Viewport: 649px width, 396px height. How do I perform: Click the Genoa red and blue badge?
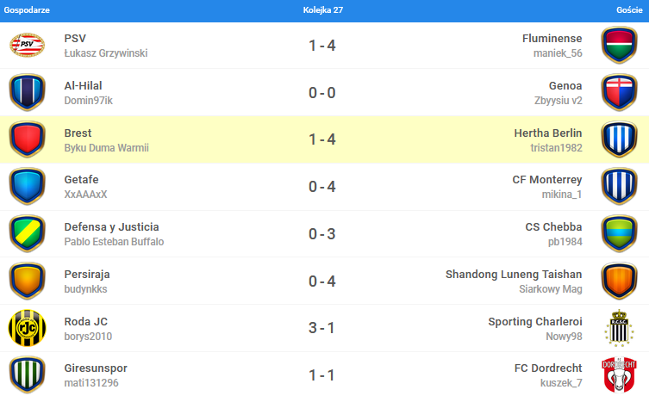point(619,92)
